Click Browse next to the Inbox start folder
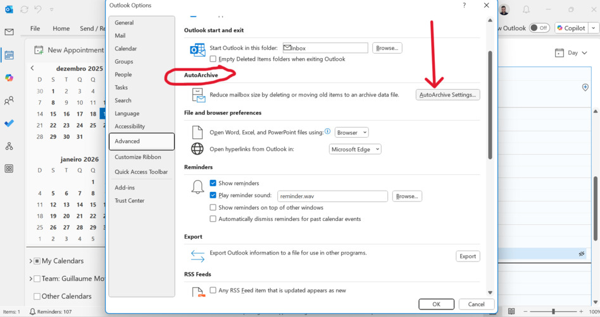 [387, 48]
